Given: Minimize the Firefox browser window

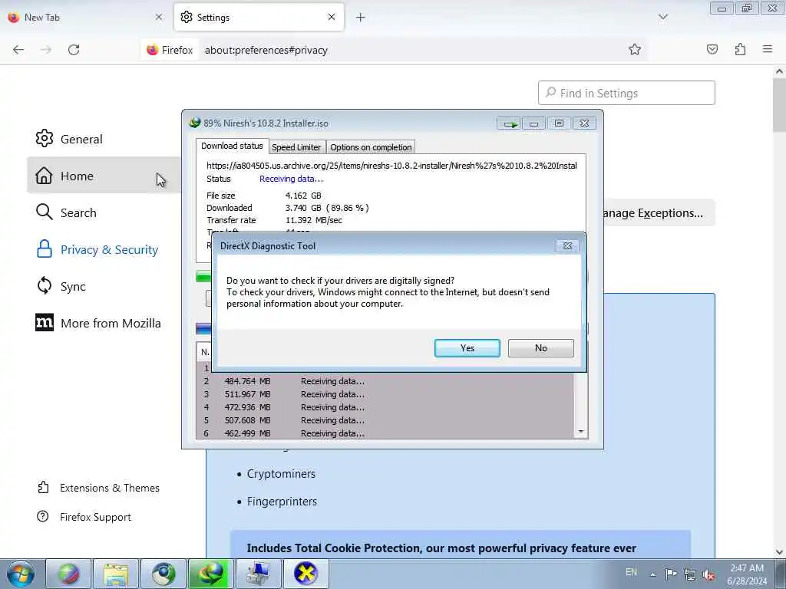Looking at the screenshot, I should tap(722, 8).
